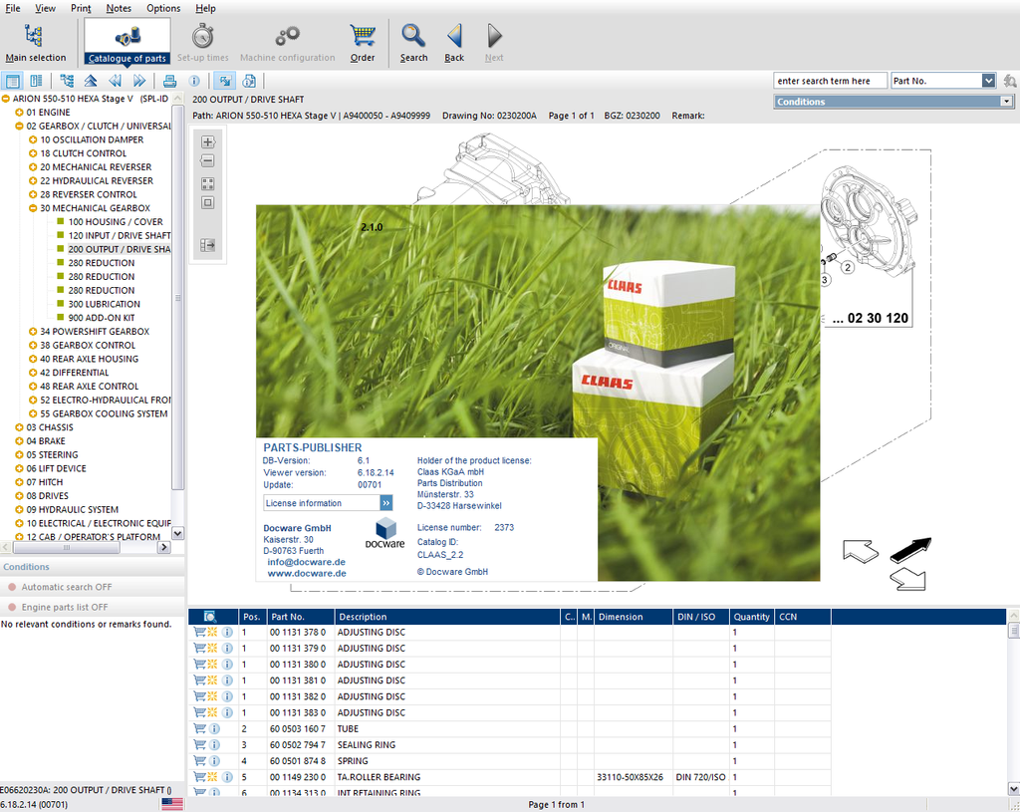Open the Help menu
1020x812 pixels.
tap(205, 8)
